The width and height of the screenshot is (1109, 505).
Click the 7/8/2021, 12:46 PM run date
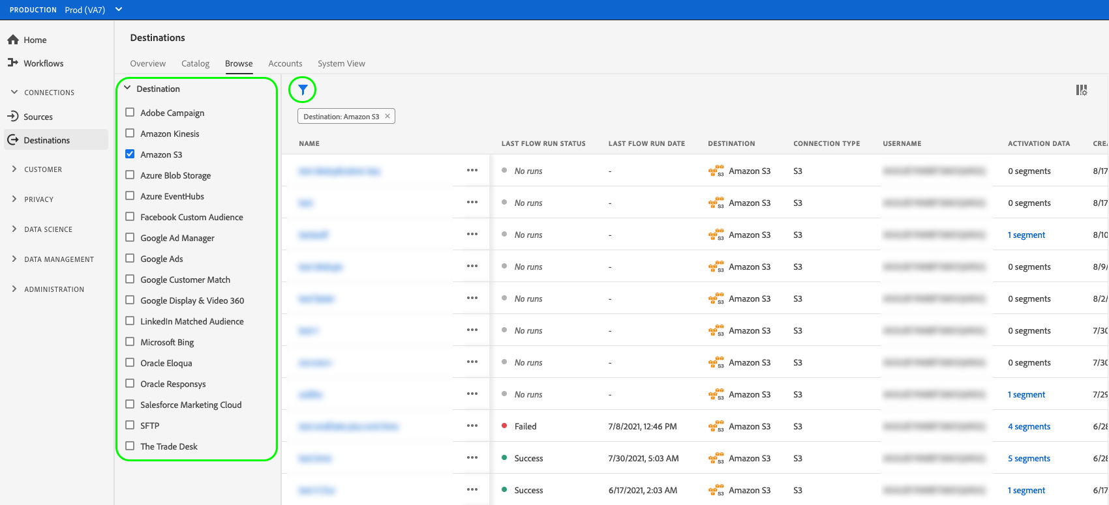643,426
